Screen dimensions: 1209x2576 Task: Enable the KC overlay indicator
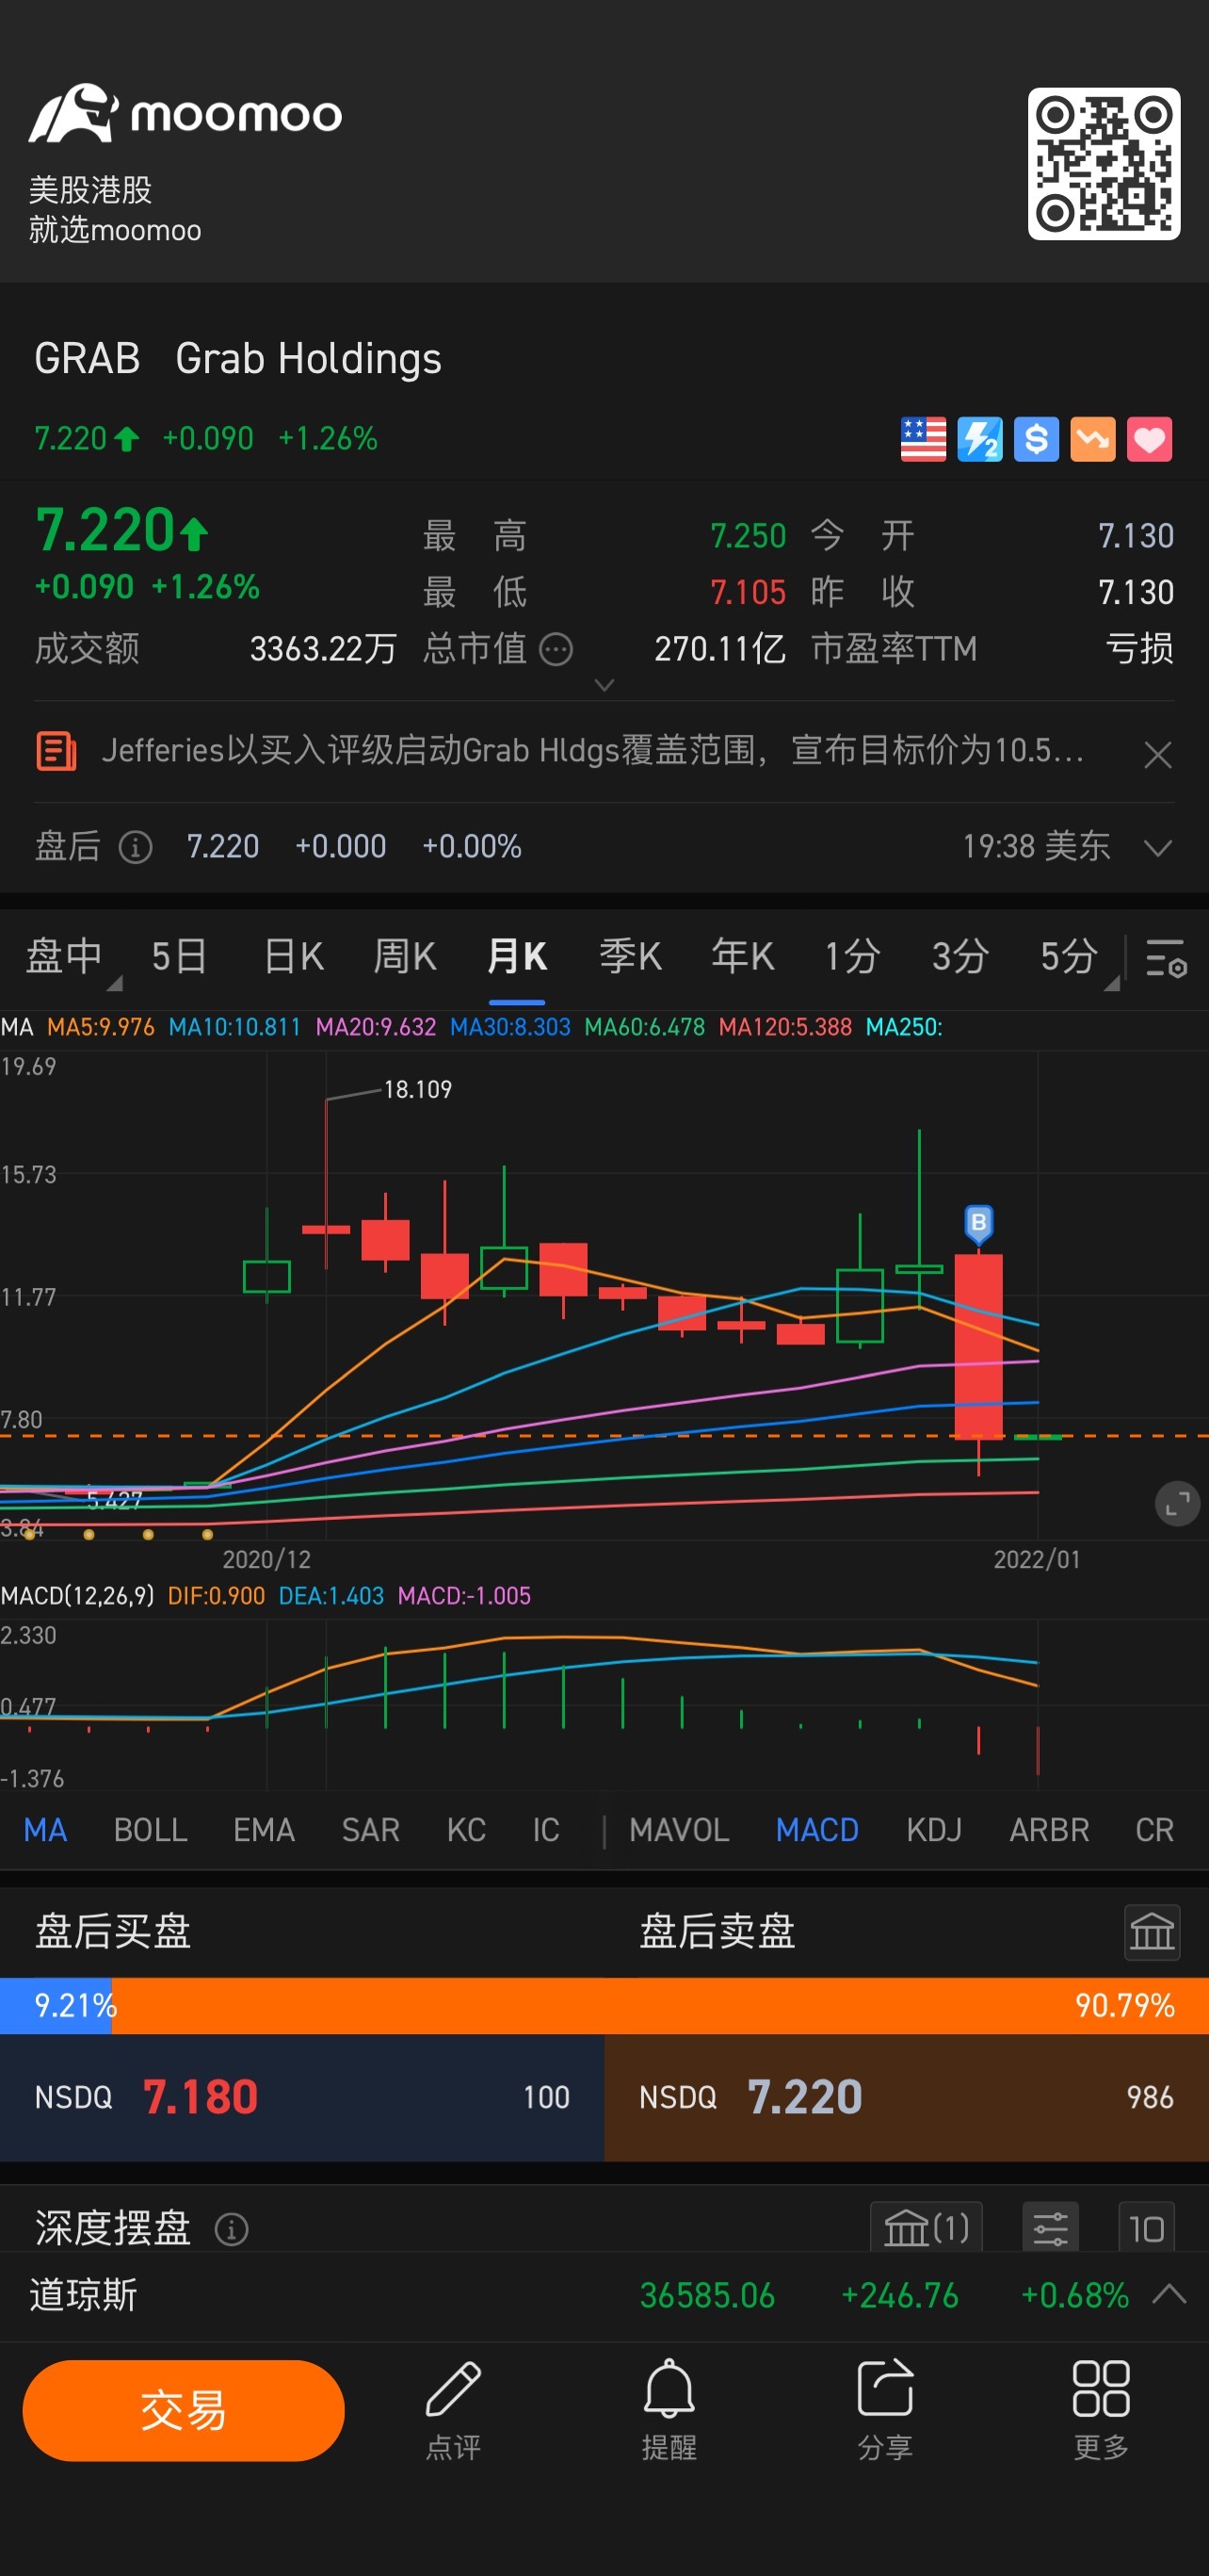point(465,1830)
